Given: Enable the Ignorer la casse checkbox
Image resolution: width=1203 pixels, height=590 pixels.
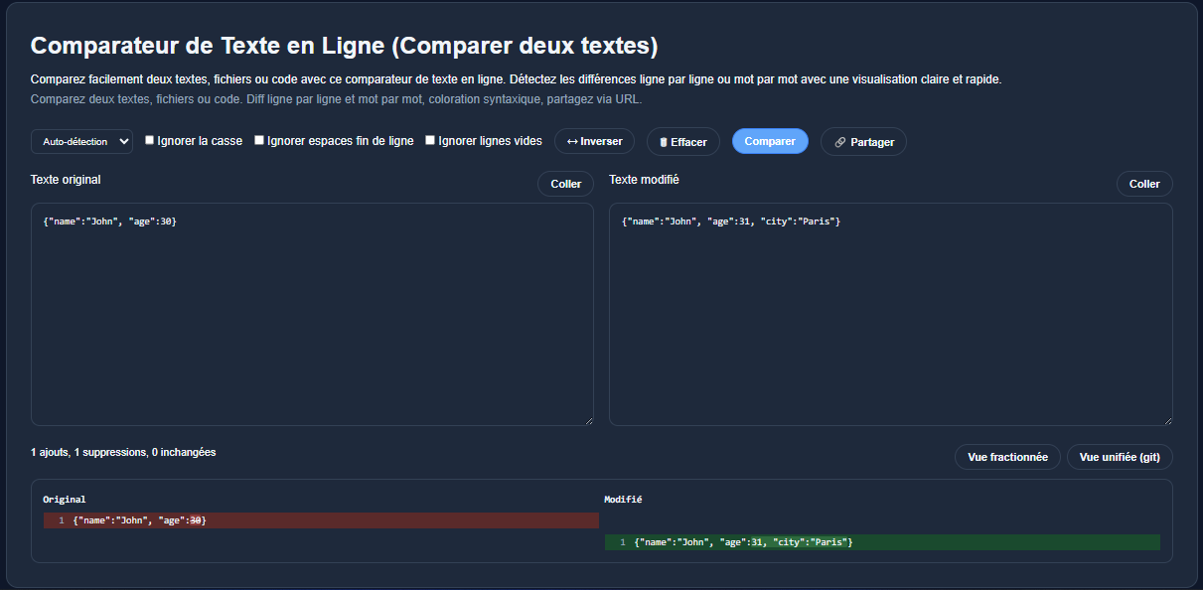Looking at the screenshot, I should click(150, 140).
